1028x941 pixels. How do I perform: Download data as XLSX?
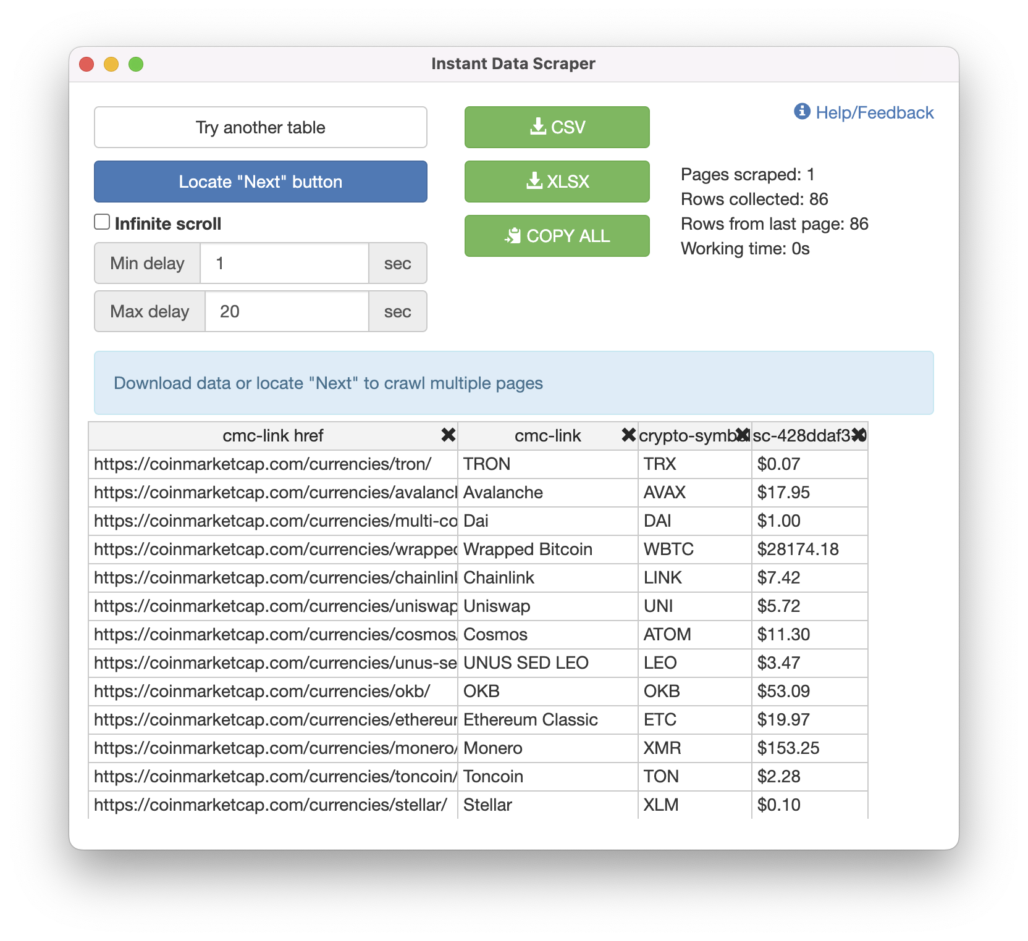point(557,182)
